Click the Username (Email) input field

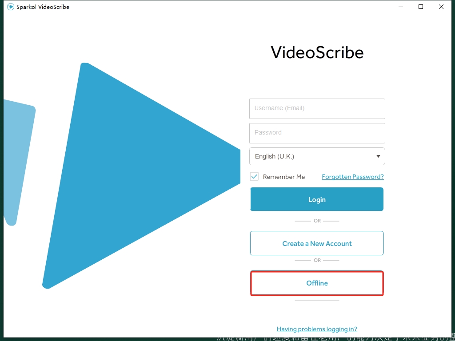click(317, 109)
